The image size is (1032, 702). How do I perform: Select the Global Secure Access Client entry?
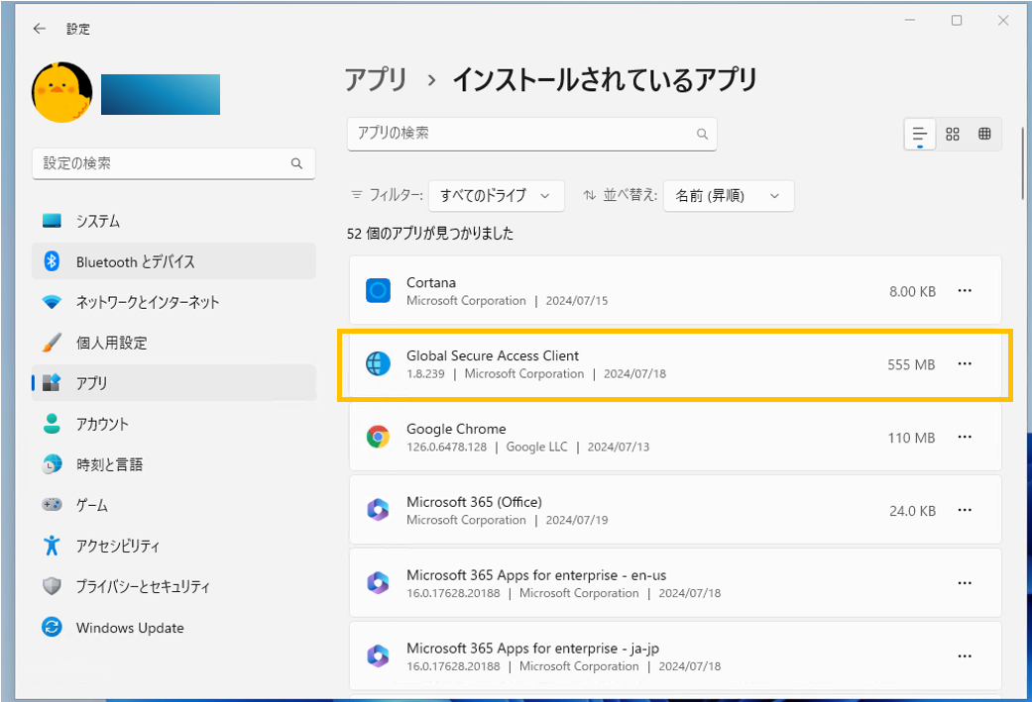point(675,364)
